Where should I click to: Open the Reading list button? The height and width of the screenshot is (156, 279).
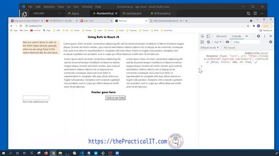point(266,30)
